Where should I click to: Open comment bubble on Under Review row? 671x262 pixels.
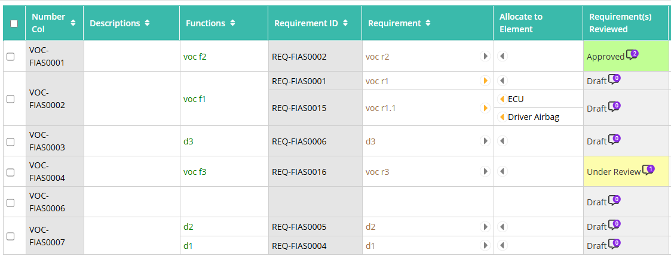[648, 169]
